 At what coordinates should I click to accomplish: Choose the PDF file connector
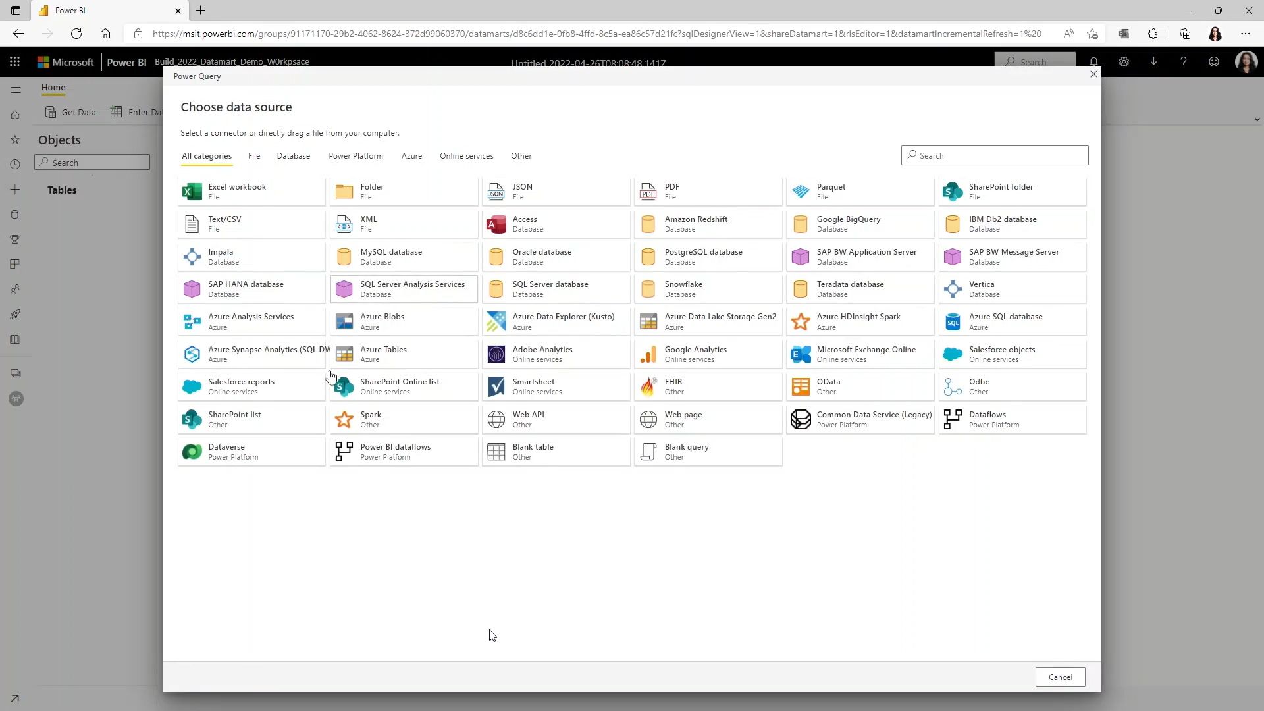pos(708,192)
